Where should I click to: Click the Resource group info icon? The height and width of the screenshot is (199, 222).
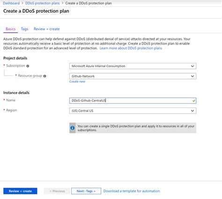pyautogui.click(x=44, y=76)
